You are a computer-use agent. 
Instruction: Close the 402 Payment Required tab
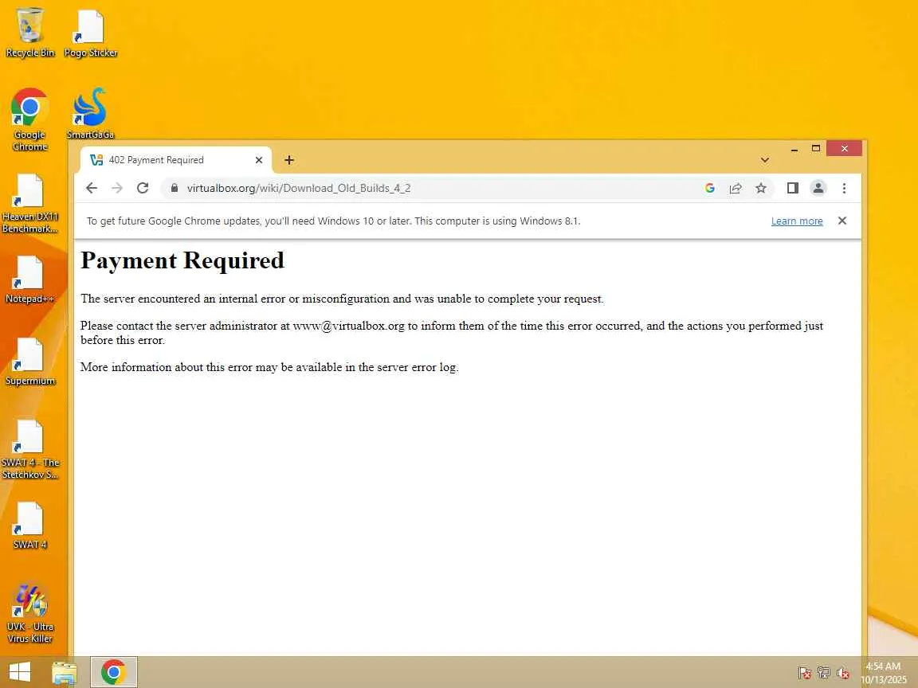259,160
